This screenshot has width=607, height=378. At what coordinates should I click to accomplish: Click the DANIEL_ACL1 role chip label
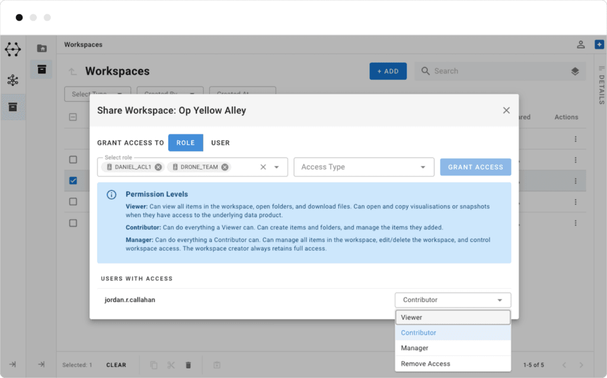pos(133,167)
